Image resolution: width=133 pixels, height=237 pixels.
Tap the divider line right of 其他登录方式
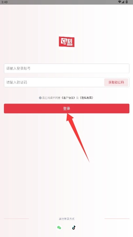tap(117, 219)
